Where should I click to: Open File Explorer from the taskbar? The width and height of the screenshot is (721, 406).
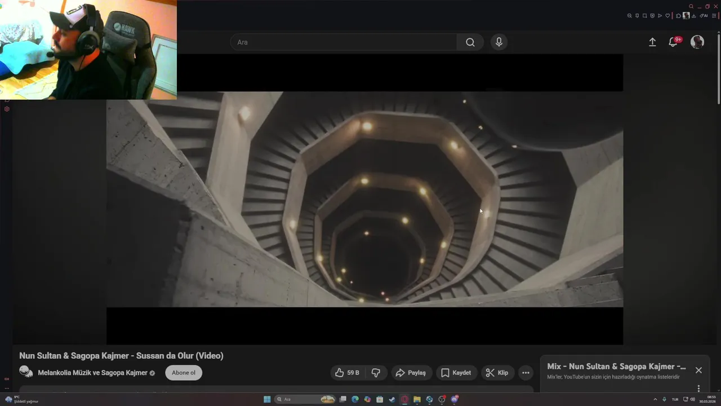pyautogui.click(x=417, y=399)
